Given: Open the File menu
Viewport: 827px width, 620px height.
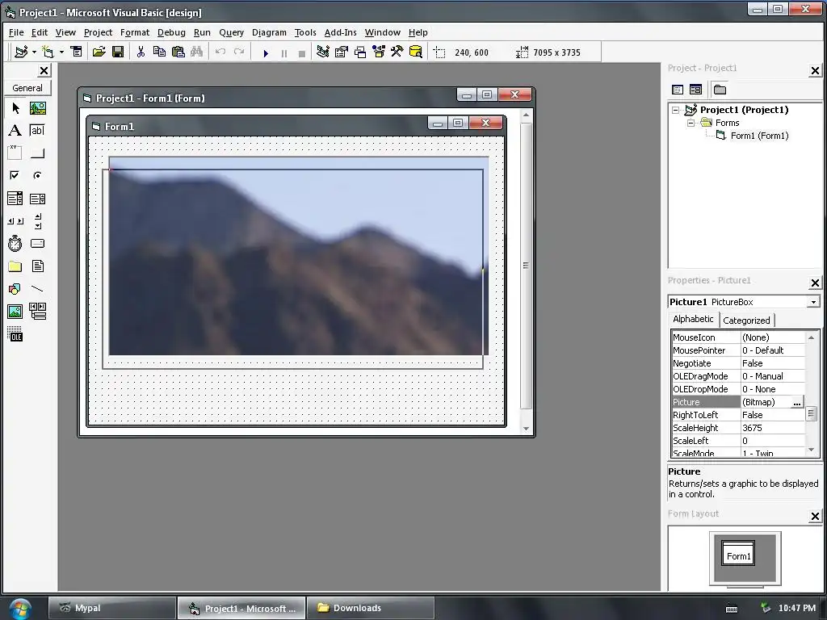Looking at the screenshot, I should click(16, 32).
